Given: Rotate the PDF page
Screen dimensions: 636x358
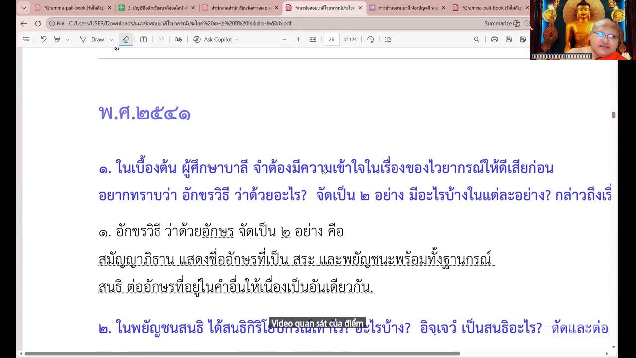Looking at the screenshot, I should [370, 39].
